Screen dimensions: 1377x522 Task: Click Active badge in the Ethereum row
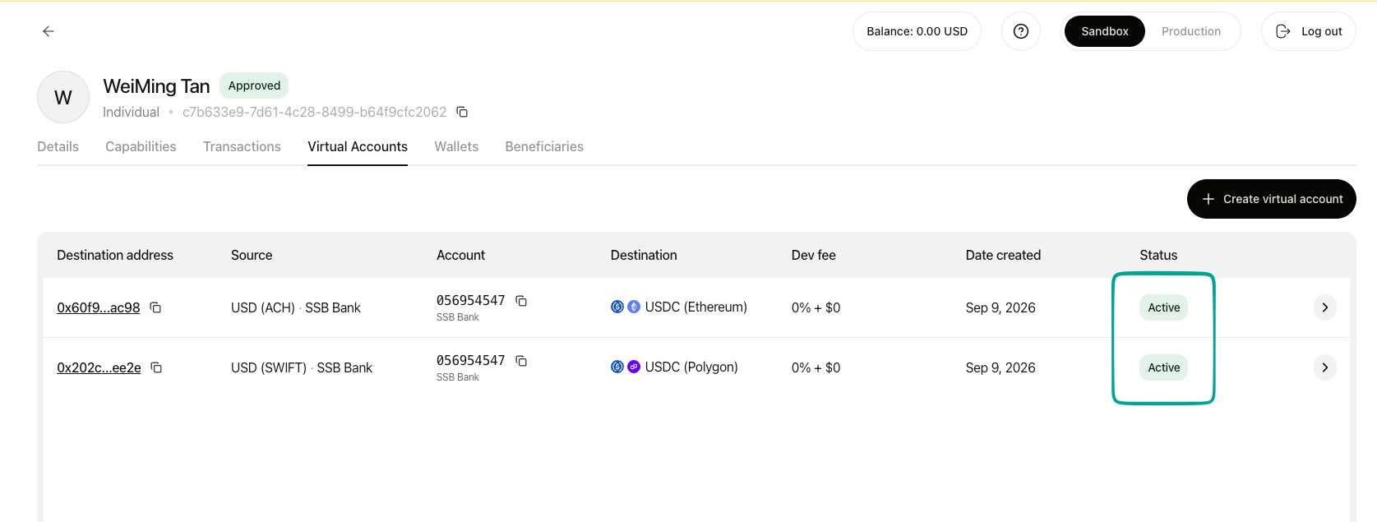click(x=1164, y=307)
